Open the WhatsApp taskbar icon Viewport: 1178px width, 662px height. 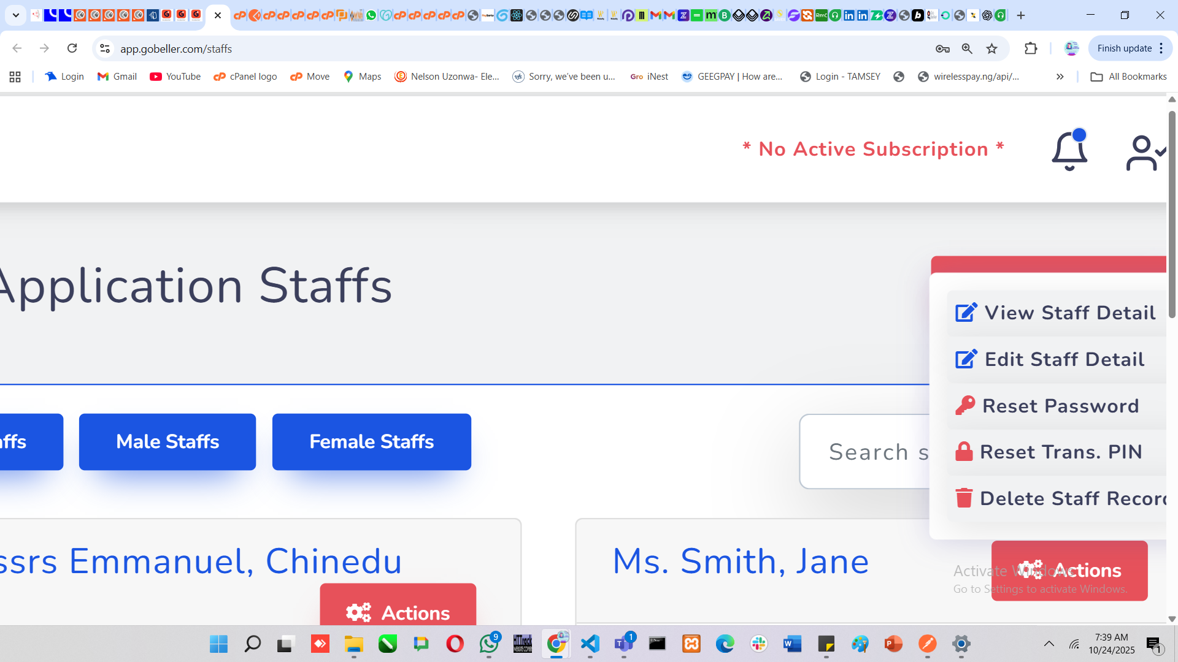[x=489, y=644]
